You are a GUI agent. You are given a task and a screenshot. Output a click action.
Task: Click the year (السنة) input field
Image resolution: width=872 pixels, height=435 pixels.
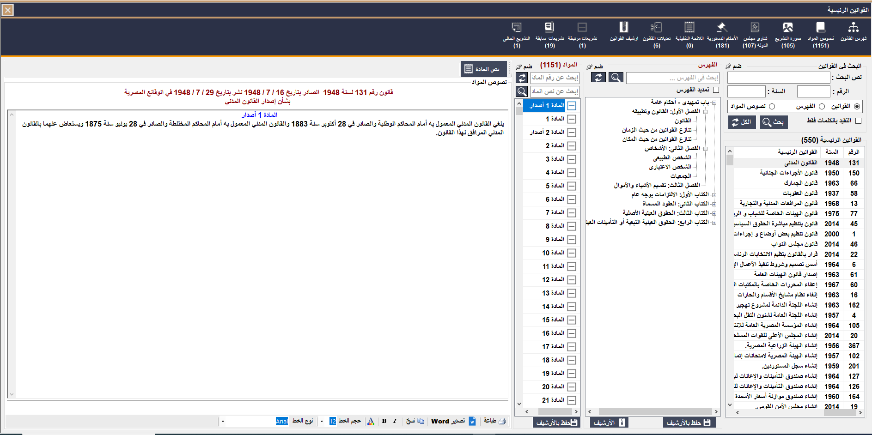click(x=746, y=91)
